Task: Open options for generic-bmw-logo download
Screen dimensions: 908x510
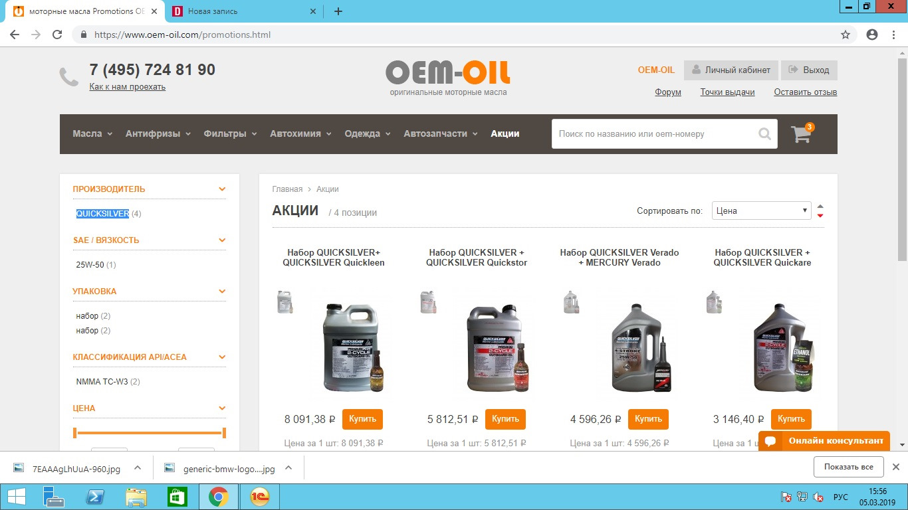Action: (x=288, y=467)
